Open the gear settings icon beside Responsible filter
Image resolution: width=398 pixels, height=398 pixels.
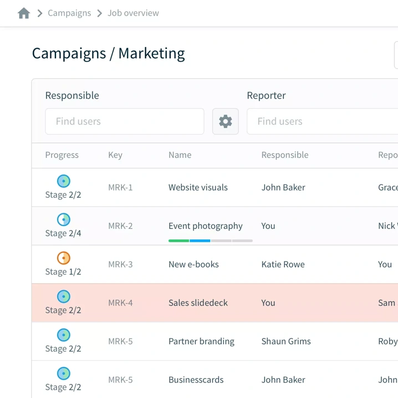[225, 121]
